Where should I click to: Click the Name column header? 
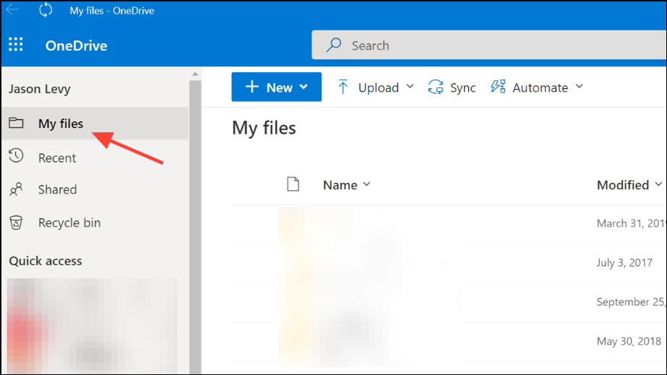[340, 185]
